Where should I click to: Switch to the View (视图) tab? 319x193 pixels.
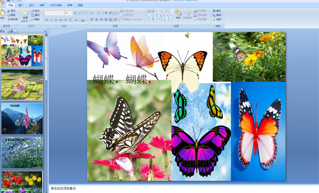coord(80,5)
